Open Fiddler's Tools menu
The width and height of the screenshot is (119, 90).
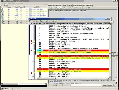[14, 3]
